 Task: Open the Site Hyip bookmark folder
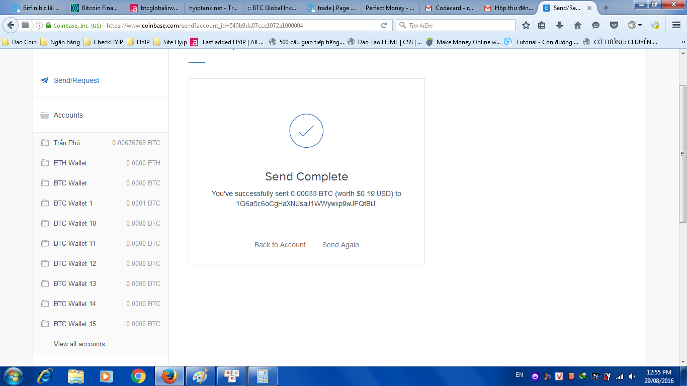(x=170, y=42)
